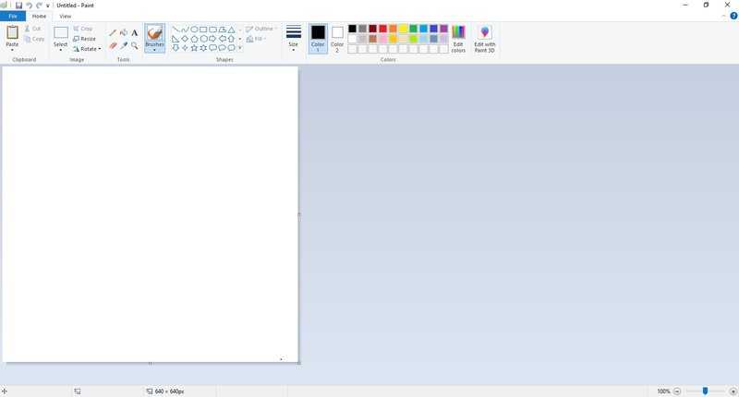Choose the Up arrow shape
The width and height of the screenshot is (739, 397).
point(231,39)
